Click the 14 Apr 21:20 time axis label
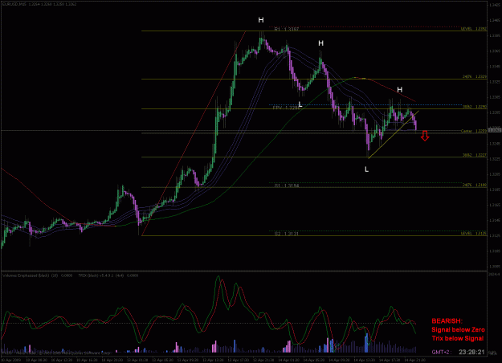Screen dimensions: 502x363 click(x=415, y=360)
